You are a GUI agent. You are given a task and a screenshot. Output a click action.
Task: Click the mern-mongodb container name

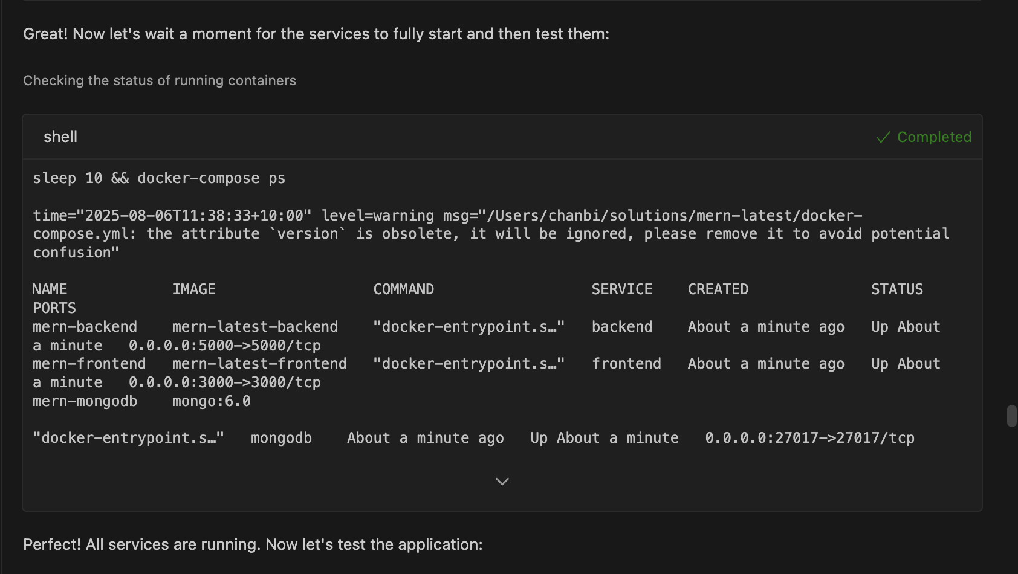click(x=85, y=401)
